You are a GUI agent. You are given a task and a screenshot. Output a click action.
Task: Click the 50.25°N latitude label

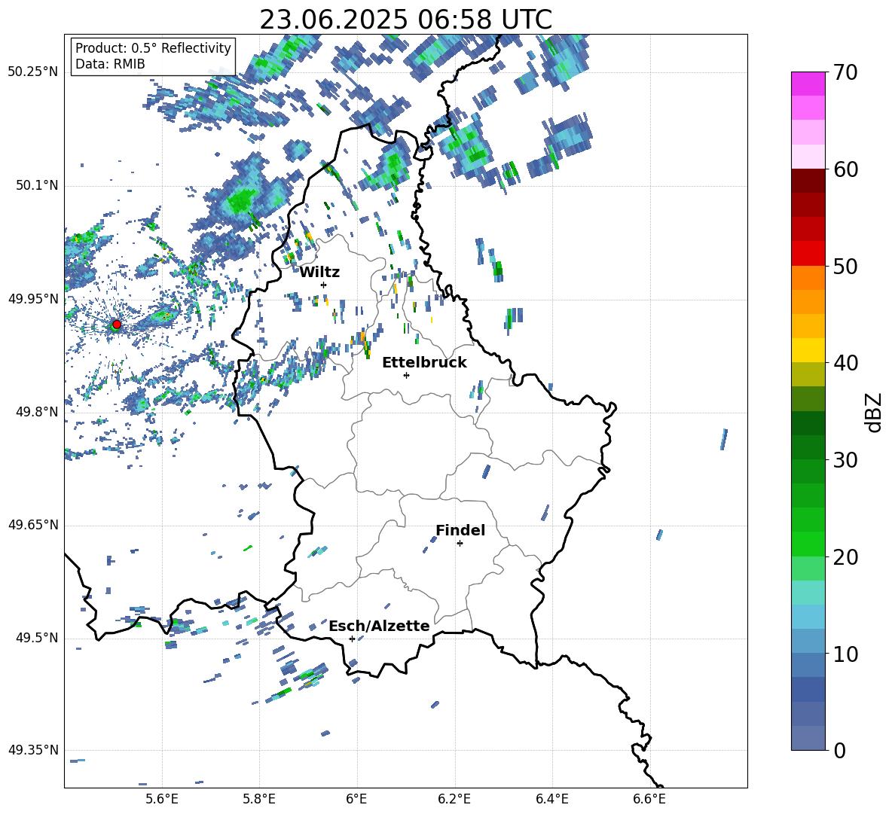click(x=33, y=72)
